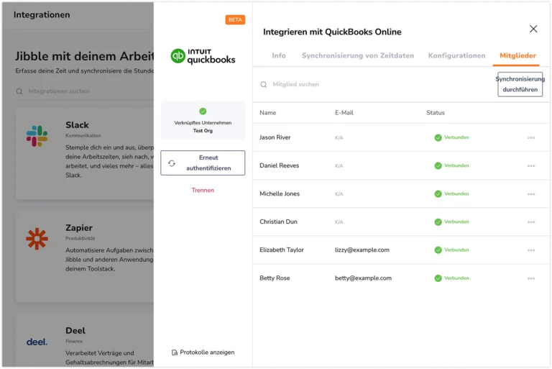Click the BETA badge
Screen dimensions: 552x369
(235, 19)
